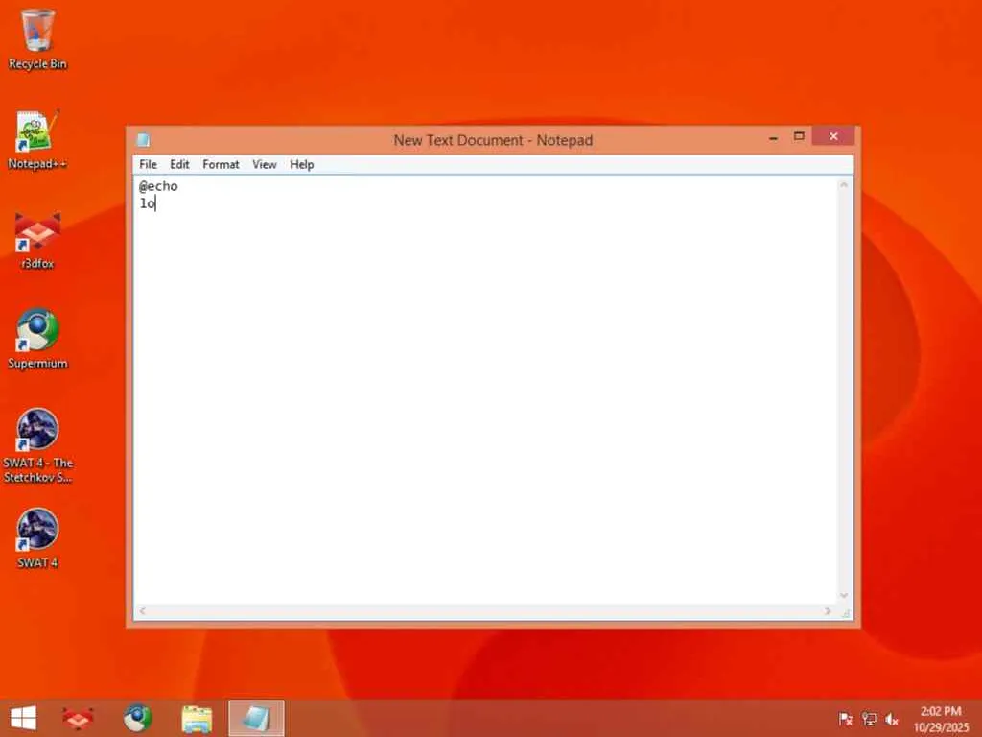Select the Notepad++ desktop shortcut
The height and width of the screenshot is (737, 982).
37,139
